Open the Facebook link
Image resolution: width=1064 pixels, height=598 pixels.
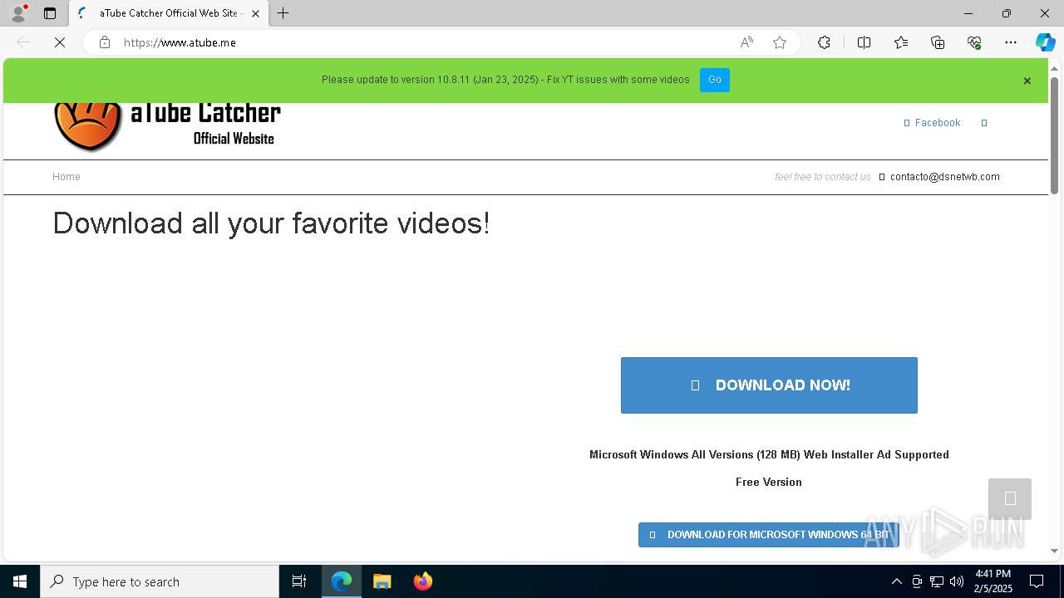[x=932, y=123]
